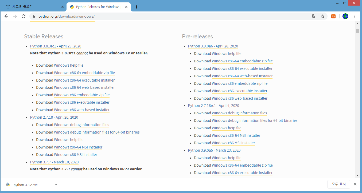This screenshot has height=193, width=362.
Task: Open Python 3.9.0a6 - April 28, 2020 link
Action: 213,46
